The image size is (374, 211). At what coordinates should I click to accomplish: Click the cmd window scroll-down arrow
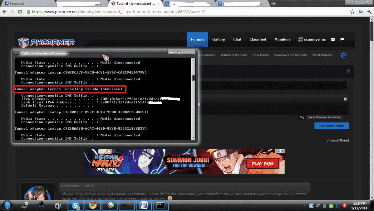(x=193, y=138)
